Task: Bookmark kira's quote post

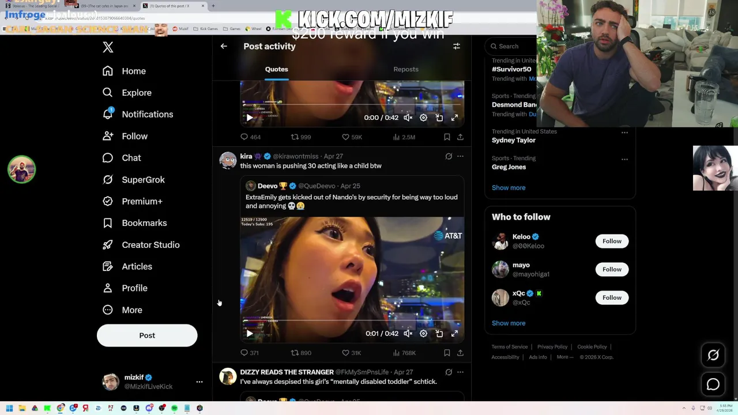Action: [447, 353]
